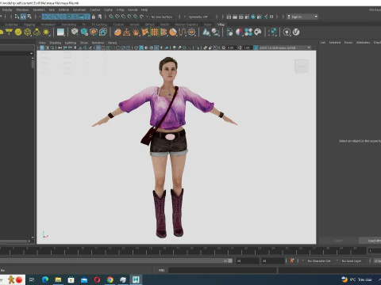Click the paint palette shelf icon
This screenshot has width=381, height=285.
click(258, 32)
